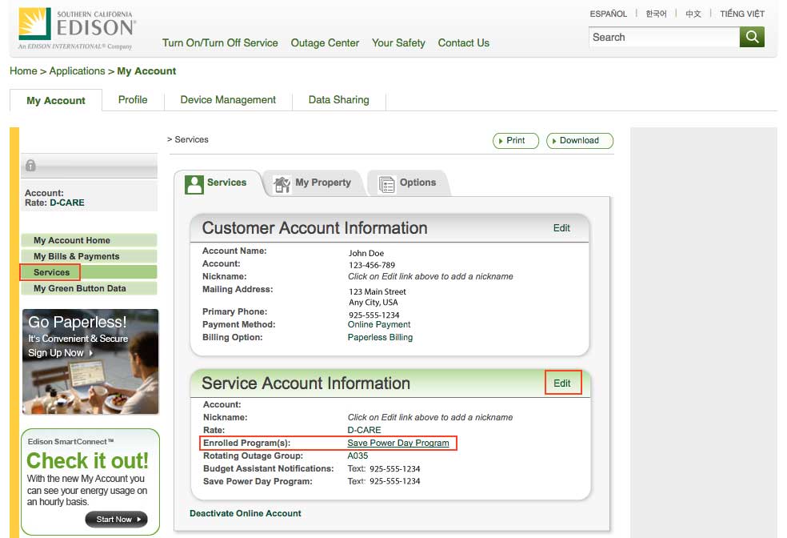Select My Bills & Payments in sidebar
This screenshot has height=538, width=787.
point(77,256)
